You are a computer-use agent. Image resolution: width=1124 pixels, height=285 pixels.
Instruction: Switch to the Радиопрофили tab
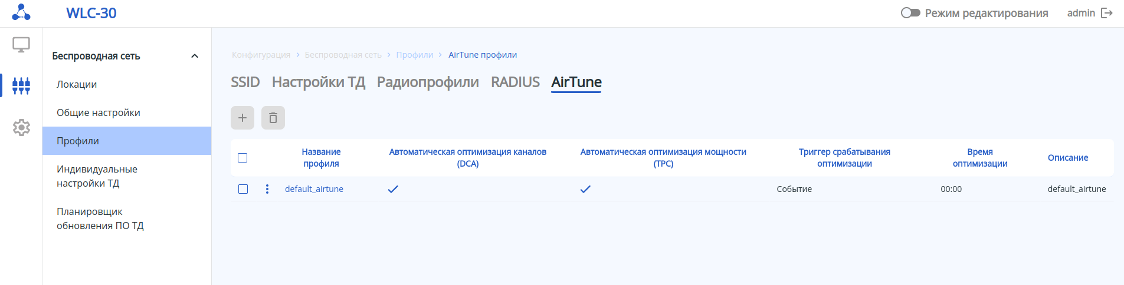tap(428, 82)
